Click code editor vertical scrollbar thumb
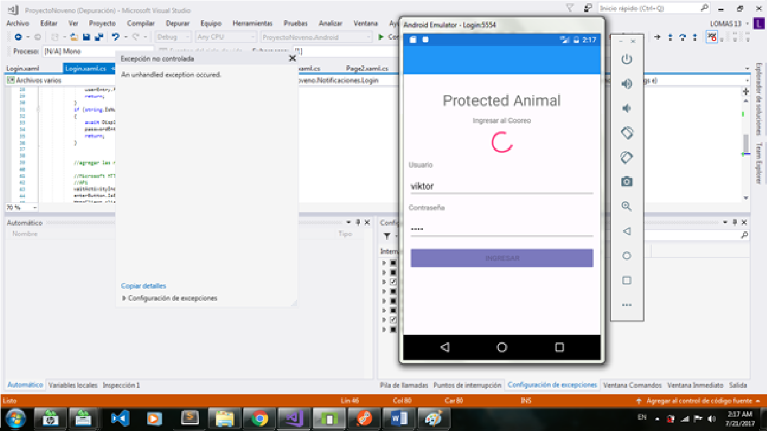Image resolution: width=767 pixels, height=431 pixels. tap(746, 144)
